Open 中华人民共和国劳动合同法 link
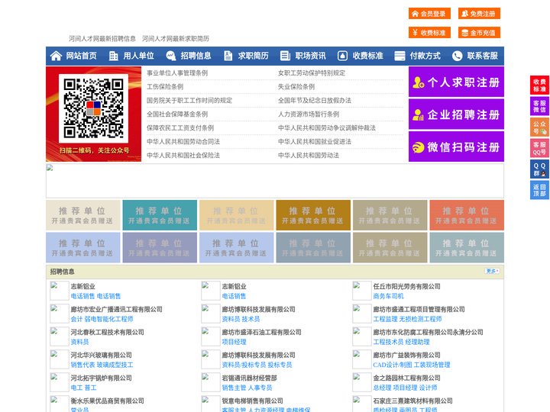 [x=183, y=142]
